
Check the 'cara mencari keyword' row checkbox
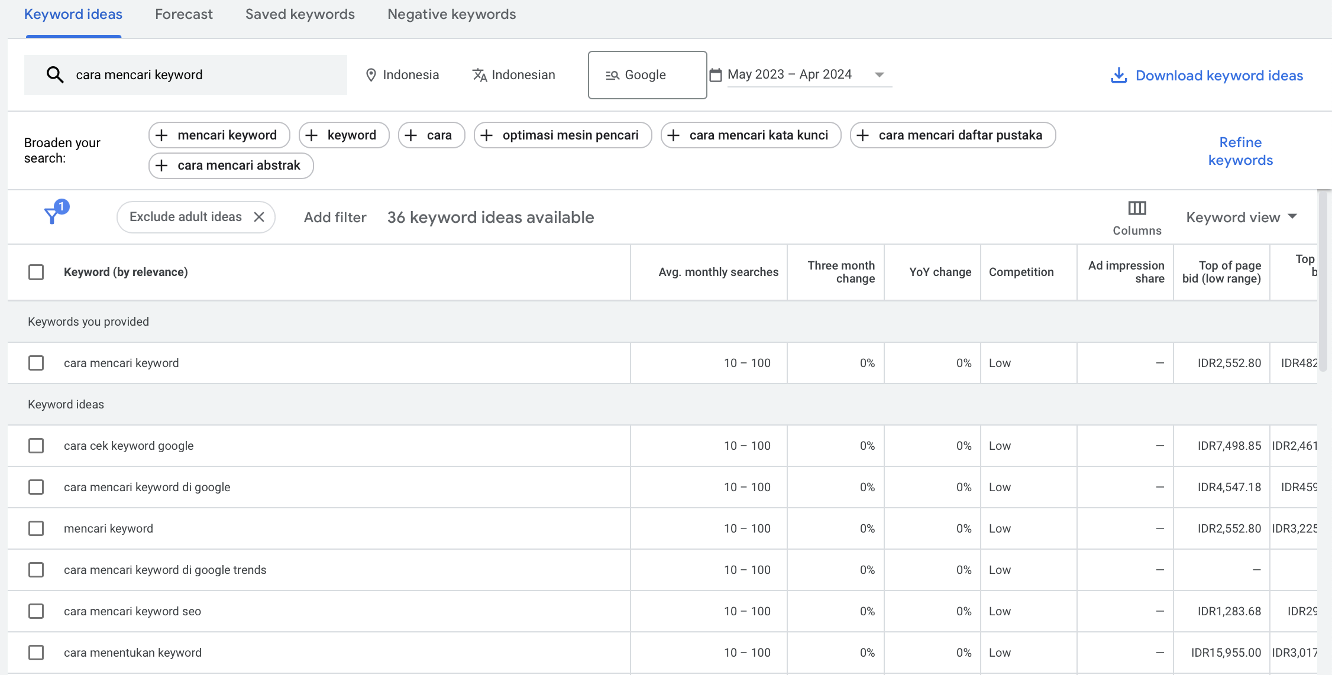(36, 362)
